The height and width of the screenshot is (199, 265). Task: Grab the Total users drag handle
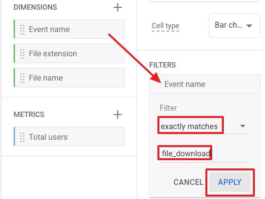point(22,137)
